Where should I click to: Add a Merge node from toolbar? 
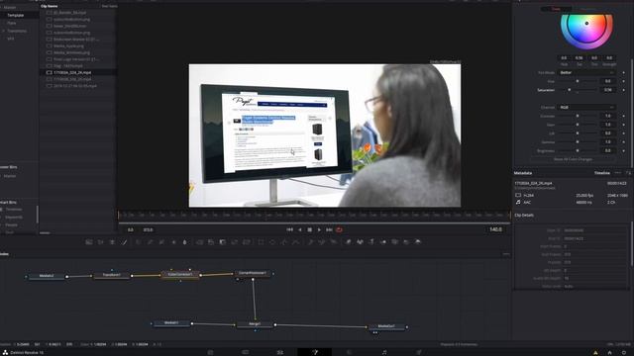point(199,242)
